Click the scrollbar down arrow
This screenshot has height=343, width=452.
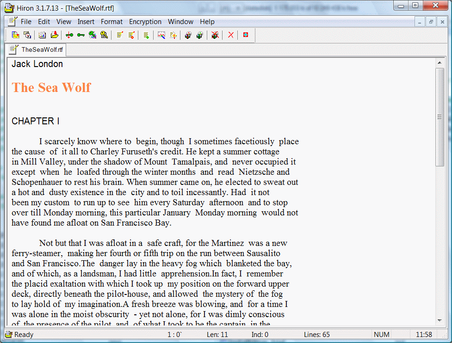(x=440, y=320)
